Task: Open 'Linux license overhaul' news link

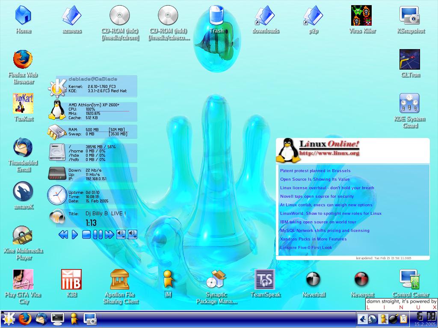Action: click(327, 188)
